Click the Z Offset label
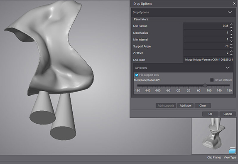 (138, 53)
